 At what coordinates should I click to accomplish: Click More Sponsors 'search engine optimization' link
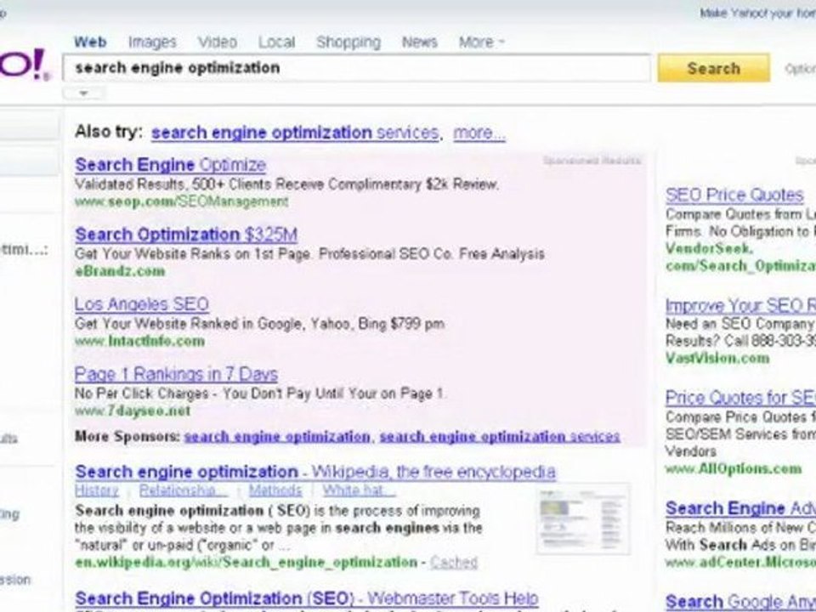[277, 437]
